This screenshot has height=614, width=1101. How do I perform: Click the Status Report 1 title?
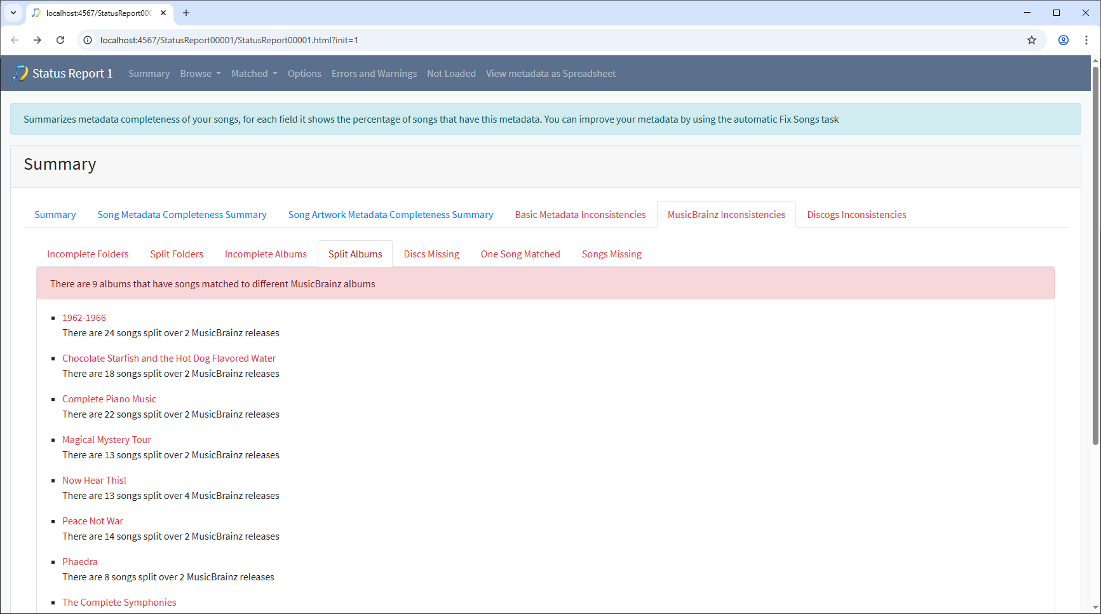(72, 74)
